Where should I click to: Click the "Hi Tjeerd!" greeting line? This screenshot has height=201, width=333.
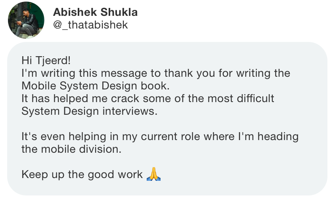(x=46, y=61)
